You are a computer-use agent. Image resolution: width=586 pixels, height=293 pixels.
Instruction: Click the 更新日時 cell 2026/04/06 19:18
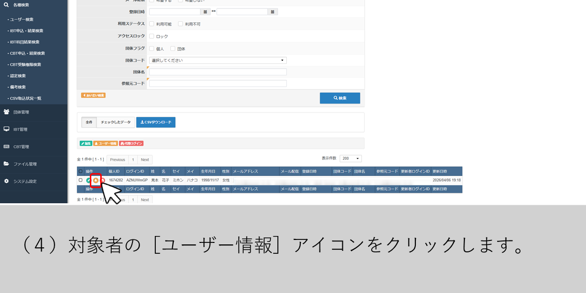coord(447,180)
